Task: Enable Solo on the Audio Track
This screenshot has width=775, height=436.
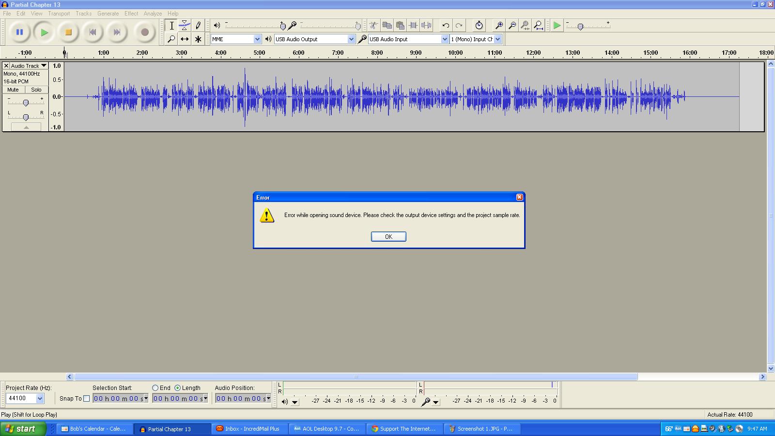Action: pos(36,90)
